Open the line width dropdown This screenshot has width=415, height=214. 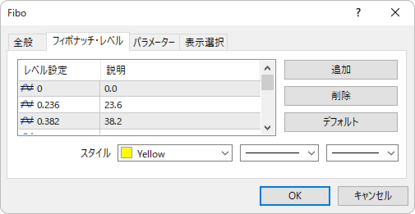362,153
